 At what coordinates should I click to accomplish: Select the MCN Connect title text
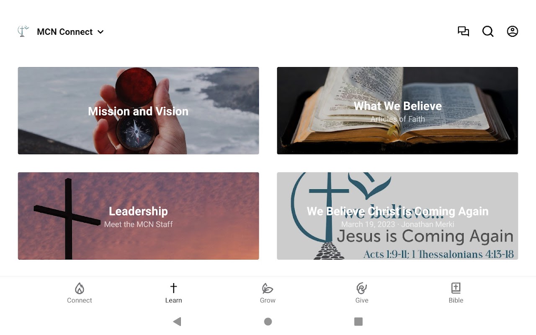tap(65, 32)
